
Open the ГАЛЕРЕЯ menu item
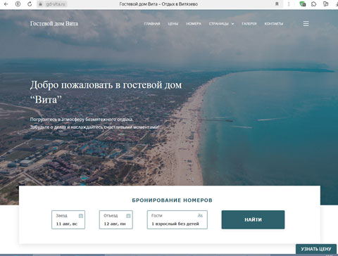point(249,24)
